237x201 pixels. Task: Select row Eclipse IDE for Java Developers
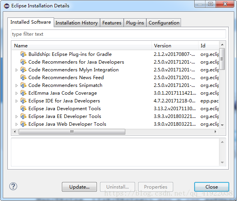115,101
